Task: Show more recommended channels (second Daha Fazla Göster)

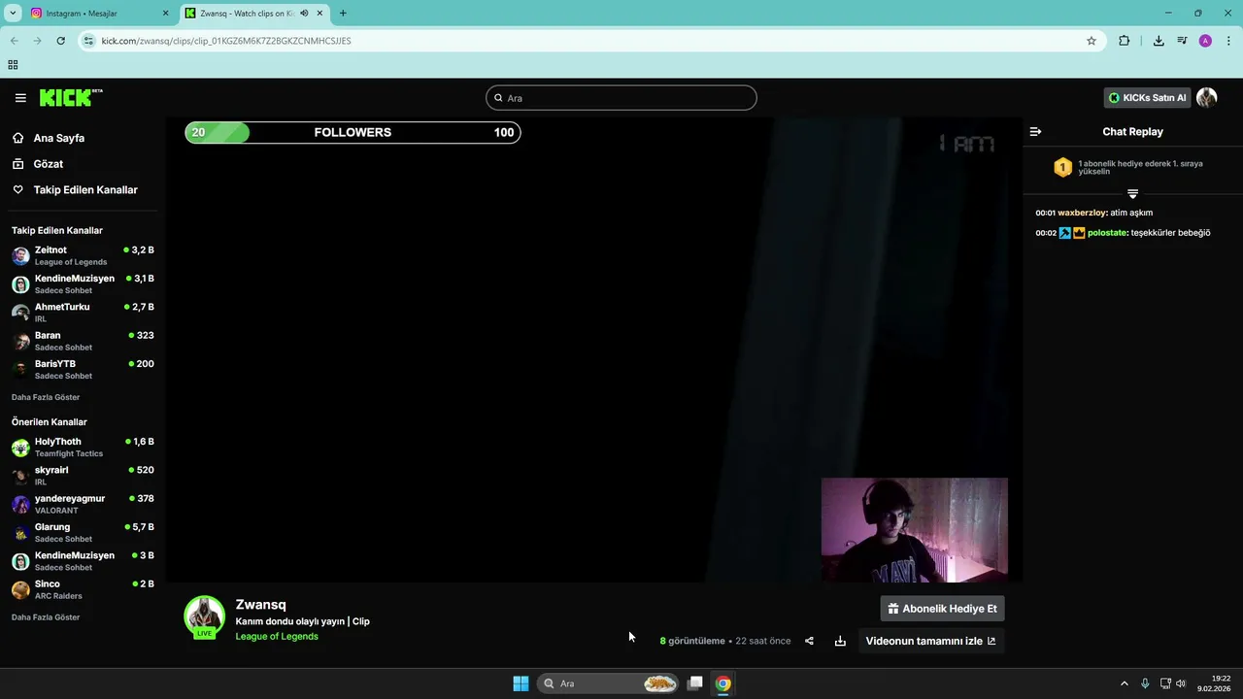Action: tap(46, 617)
